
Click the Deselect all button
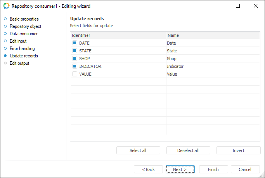(188, 150)
